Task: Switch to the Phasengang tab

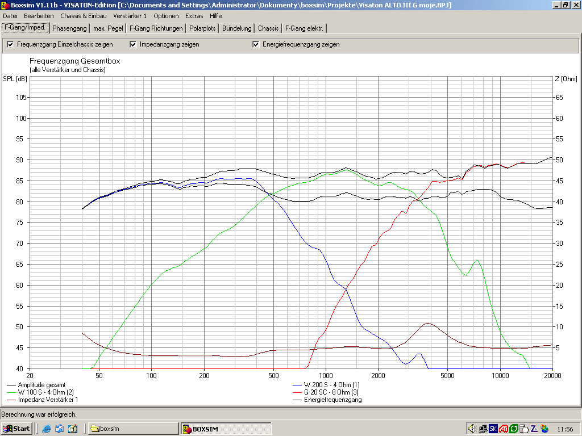Action: (x=69, y=28)
